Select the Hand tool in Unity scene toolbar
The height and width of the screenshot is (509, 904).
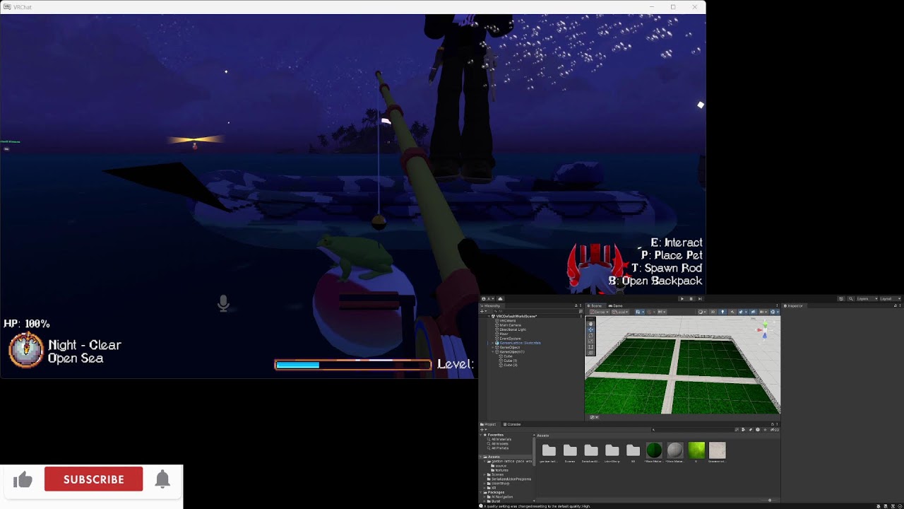coord(590,324)
